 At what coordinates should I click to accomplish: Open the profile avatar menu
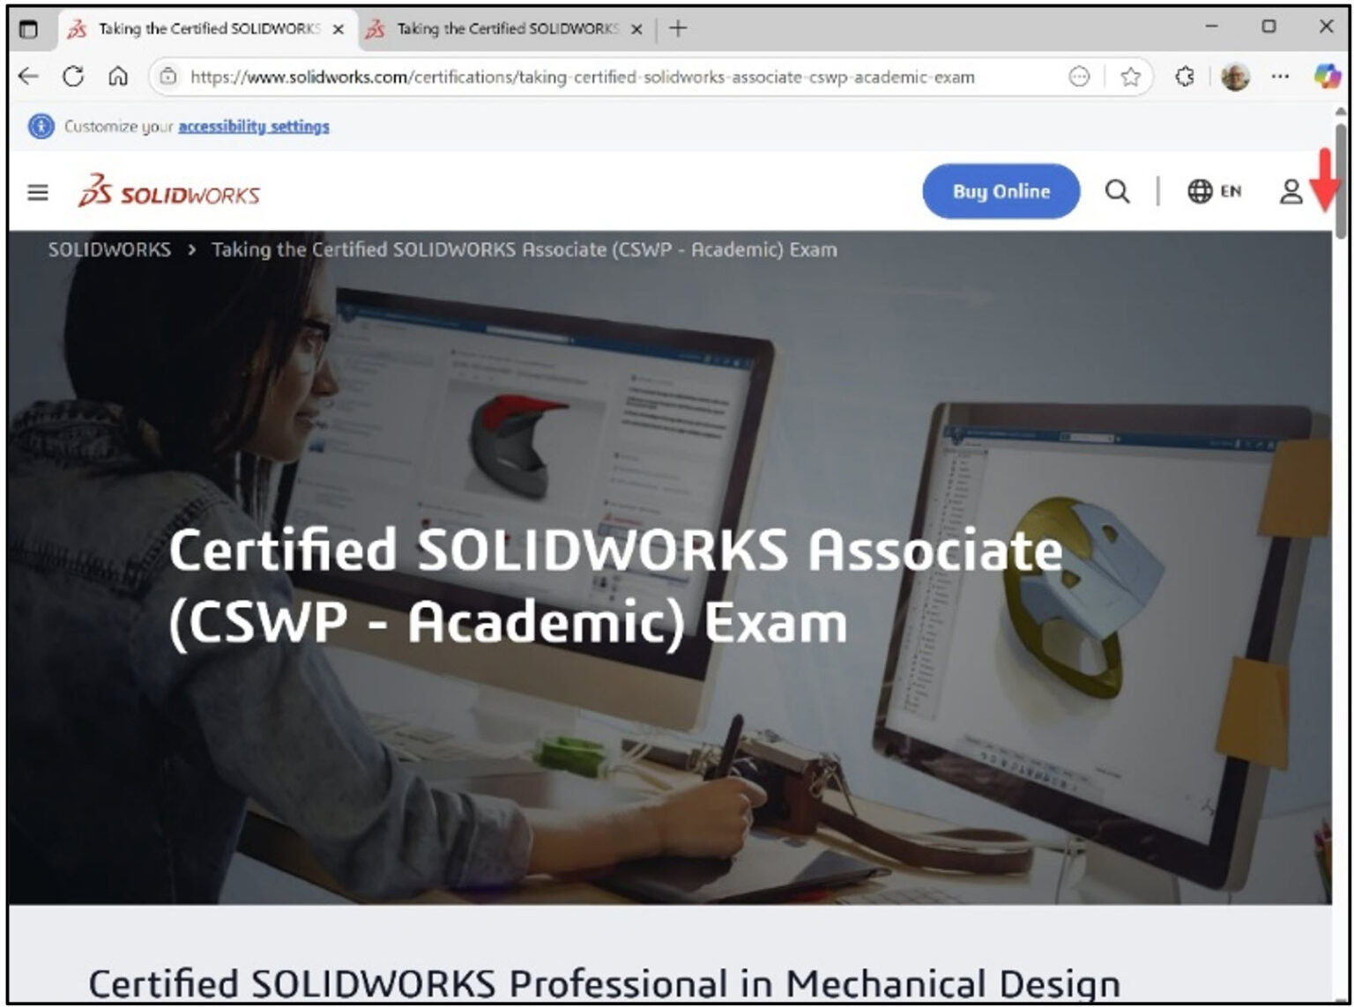[x=1234, y=77]
